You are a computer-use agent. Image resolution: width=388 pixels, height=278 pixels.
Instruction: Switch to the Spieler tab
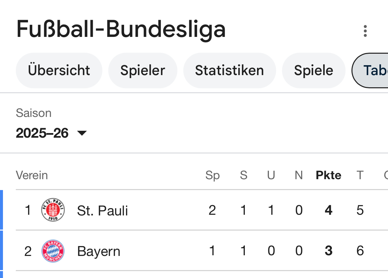click(x=142, y=70)
